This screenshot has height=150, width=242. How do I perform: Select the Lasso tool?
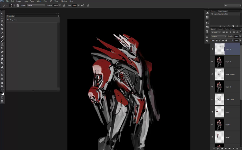click(2, 21)
